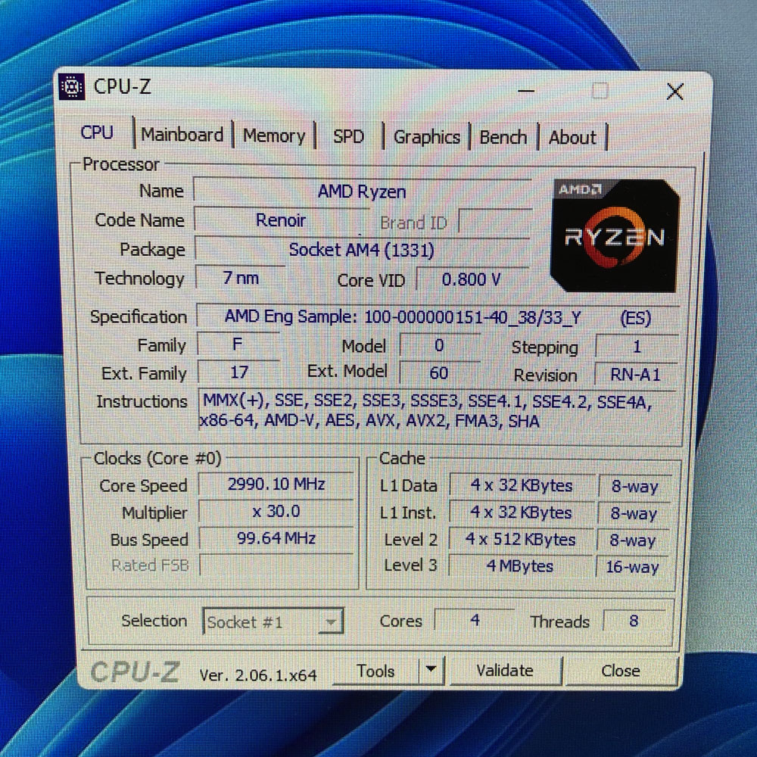Click the L1 Inst. '8-way' associativity
This screenshot has width=757, height=757.
click(x=634, y=514)
